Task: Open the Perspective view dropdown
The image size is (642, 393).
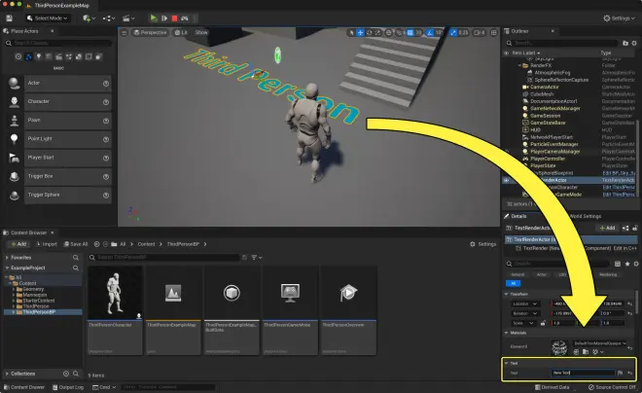Action: tap(150, 33)
